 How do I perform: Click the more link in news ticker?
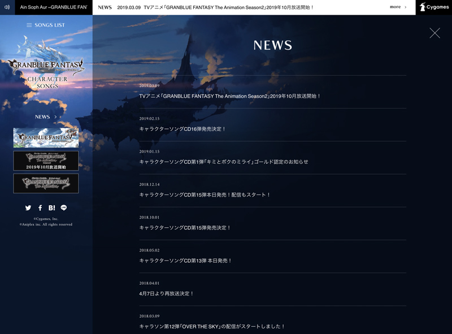[398, 7]
